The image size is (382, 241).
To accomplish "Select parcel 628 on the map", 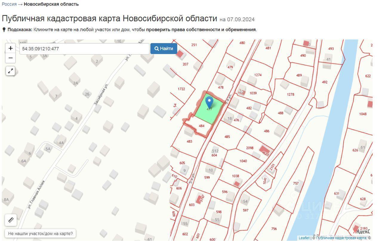I will pyautogui.click(x=363, y=199).
